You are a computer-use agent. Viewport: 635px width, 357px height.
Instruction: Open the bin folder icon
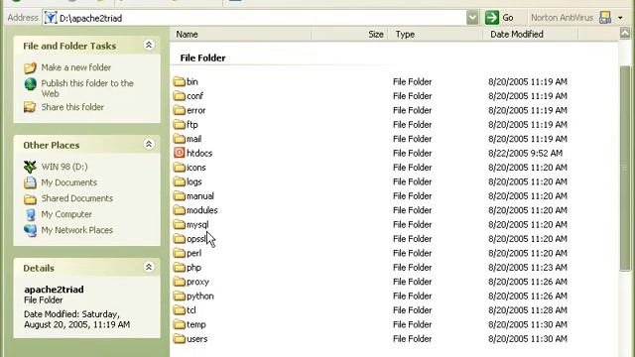(179, 81)
